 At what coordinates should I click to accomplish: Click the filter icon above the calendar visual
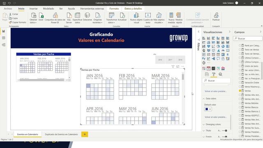coord(173,67)
